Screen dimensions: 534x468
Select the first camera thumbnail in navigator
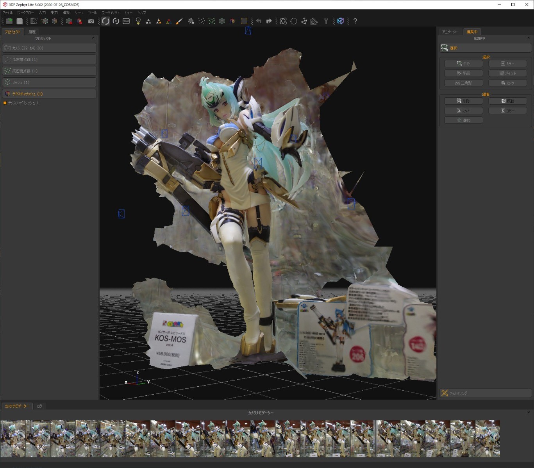(x=13, y=438)
